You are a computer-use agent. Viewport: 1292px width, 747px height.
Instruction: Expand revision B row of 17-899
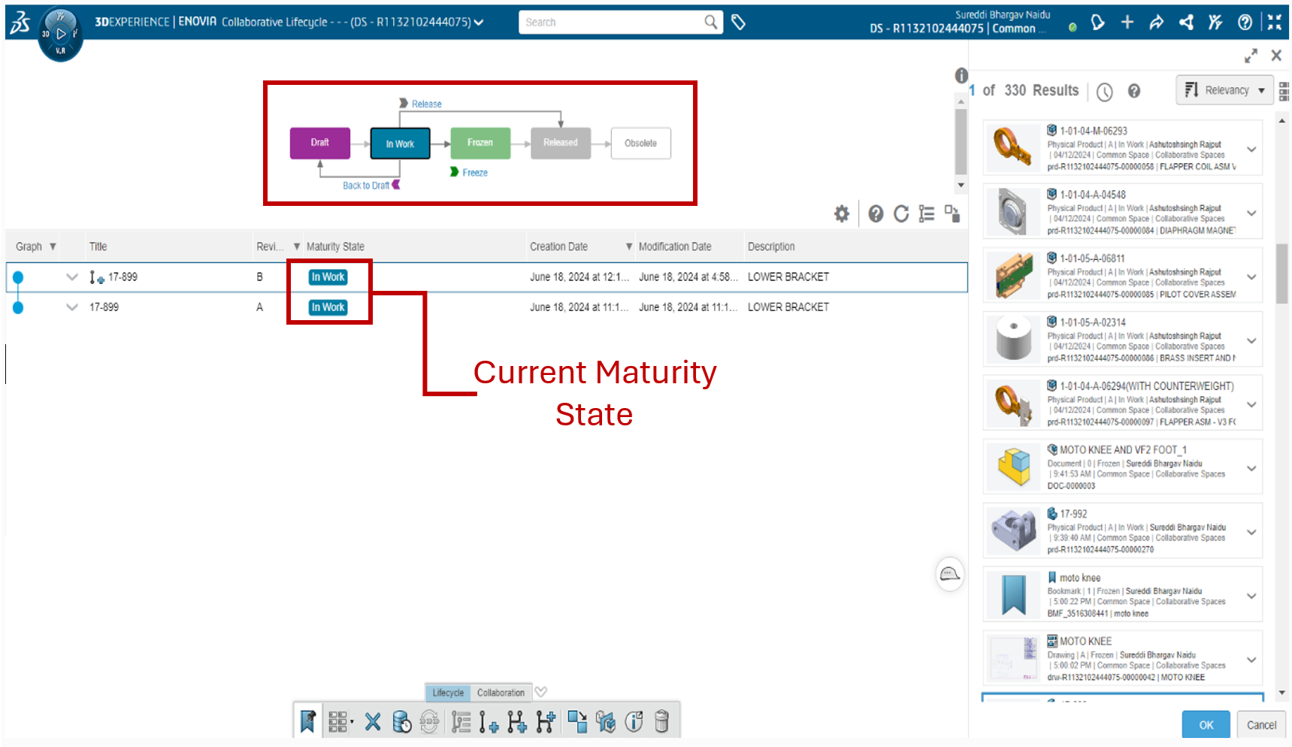pos(72,277)
